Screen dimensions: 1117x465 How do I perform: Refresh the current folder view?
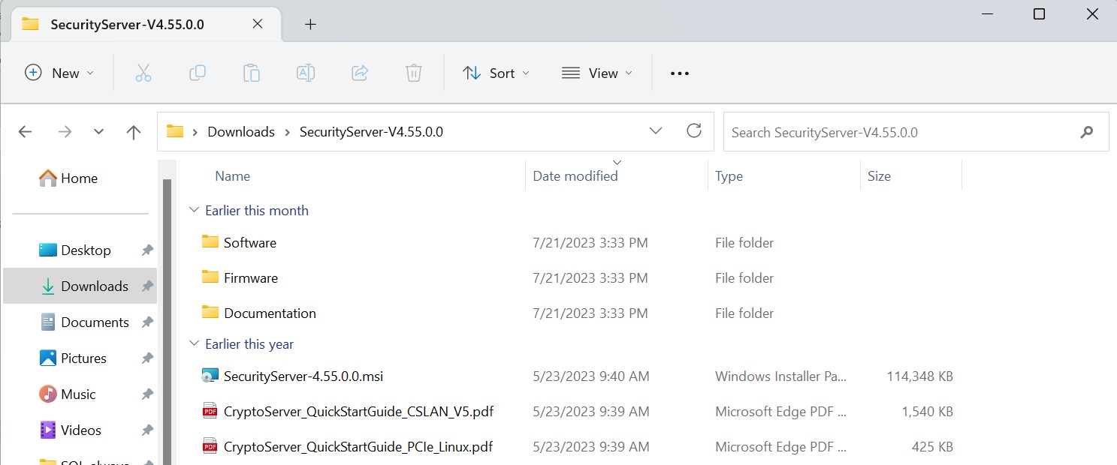[x=694, y=130]
